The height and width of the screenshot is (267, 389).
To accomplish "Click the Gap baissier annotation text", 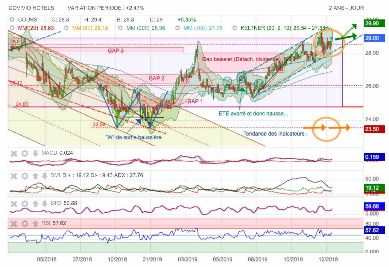I will [241, 59].
